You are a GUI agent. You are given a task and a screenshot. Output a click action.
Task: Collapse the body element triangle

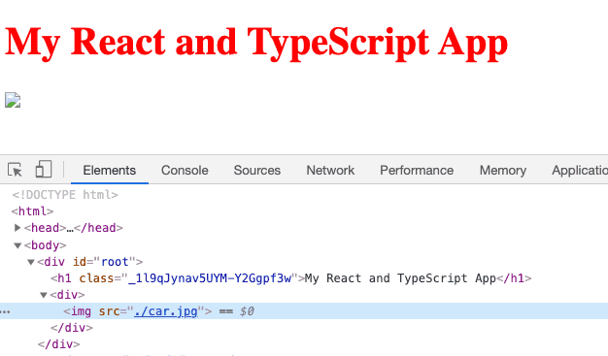click(17, 245)
